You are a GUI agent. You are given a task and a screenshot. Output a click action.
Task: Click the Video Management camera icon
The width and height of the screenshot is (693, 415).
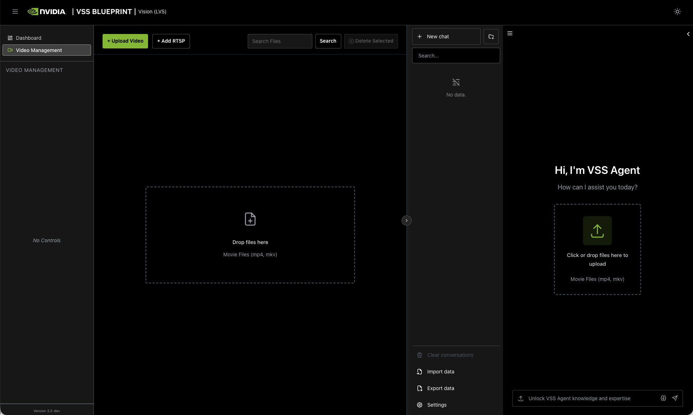(x=10, y=50)
